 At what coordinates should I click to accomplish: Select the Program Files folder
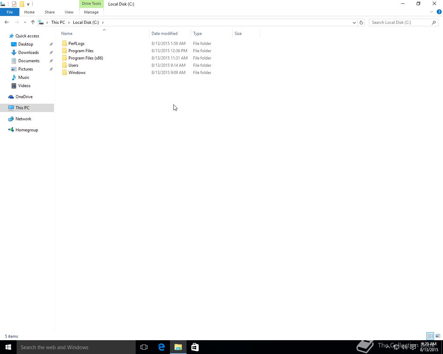[81, 51]
